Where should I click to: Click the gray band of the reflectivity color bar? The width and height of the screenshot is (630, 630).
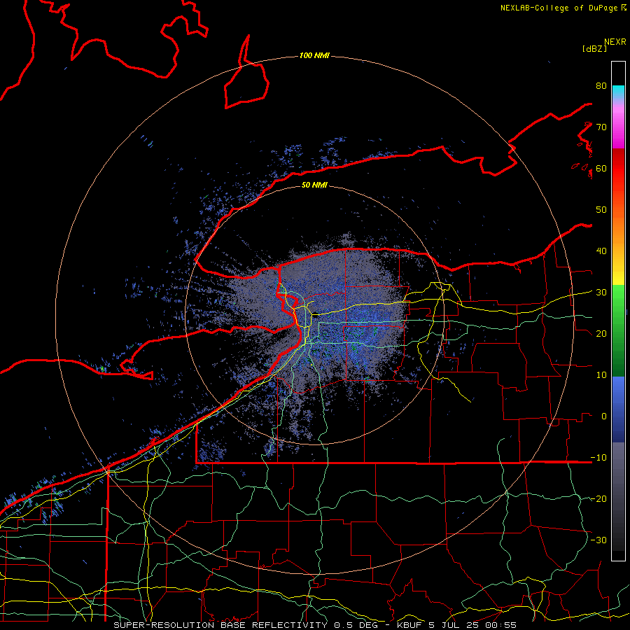pyautogui.click(x=618, y=496)
